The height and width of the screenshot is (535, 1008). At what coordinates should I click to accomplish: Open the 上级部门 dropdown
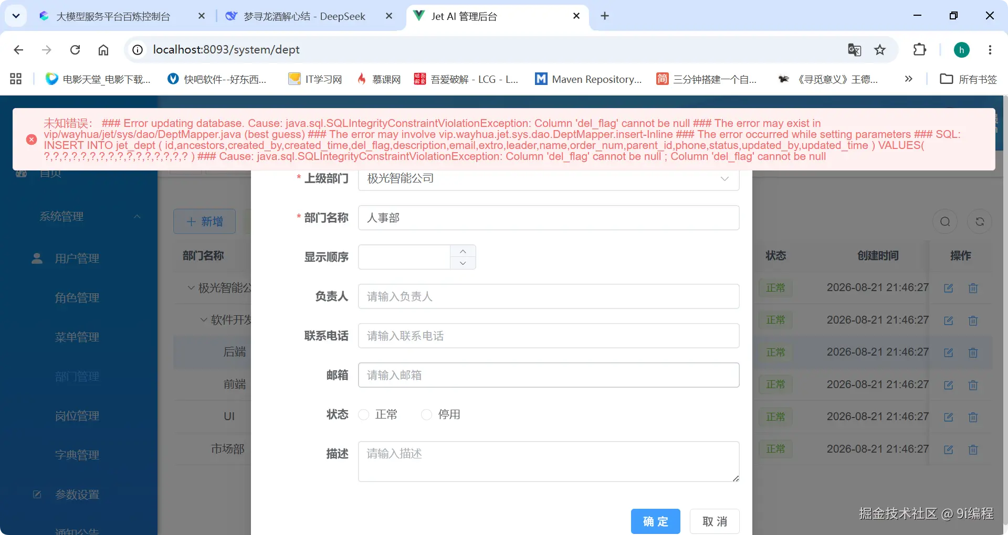549,178
